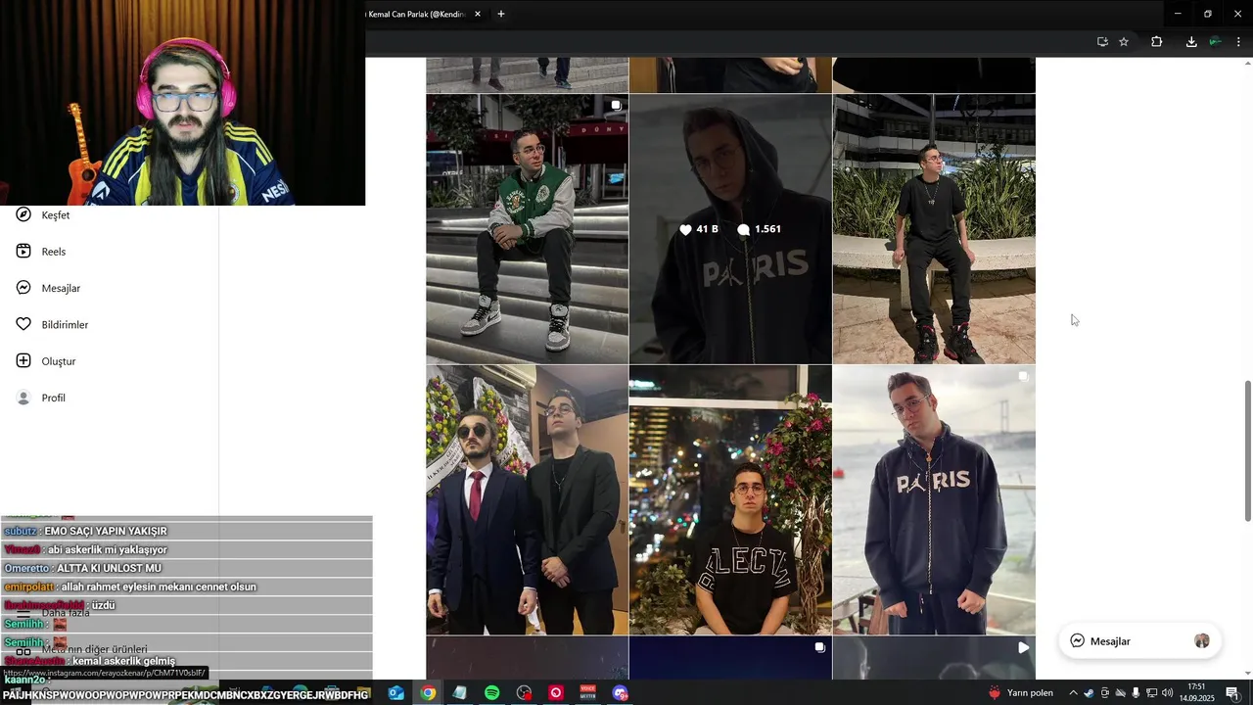The height and width of the screenshot is (705, 1253).
Task: Click Omeretto's chat message ALTTA KI UNLOST MU
Action: tap(186, 568)
